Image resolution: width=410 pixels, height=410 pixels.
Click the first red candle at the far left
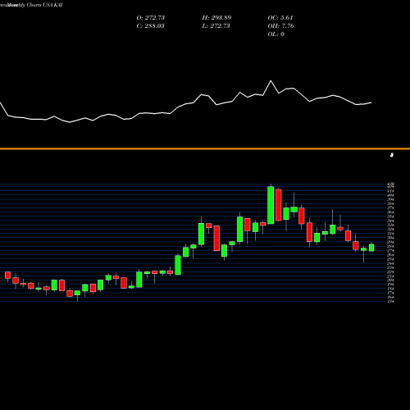pyautogui.click(x=7, y=275)
